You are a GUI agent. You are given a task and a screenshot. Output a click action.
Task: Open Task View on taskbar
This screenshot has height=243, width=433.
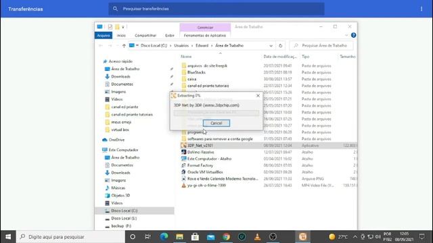148,237
